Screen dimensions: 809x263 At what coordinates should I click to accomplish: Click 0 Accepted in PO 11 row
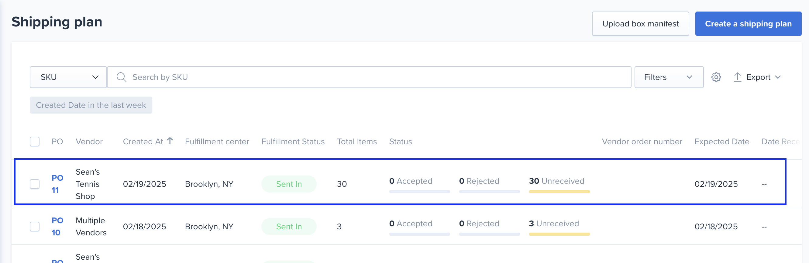coord(411,181)
